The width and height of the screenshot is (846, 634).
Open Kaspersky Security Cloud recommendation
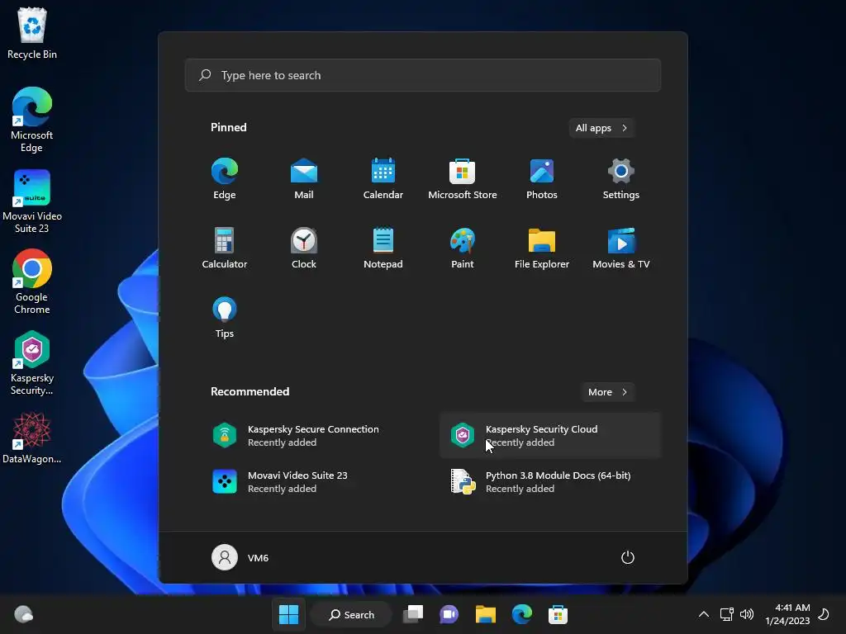point(550,436)
